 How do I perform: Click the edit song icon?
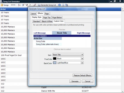click(23, 5)
